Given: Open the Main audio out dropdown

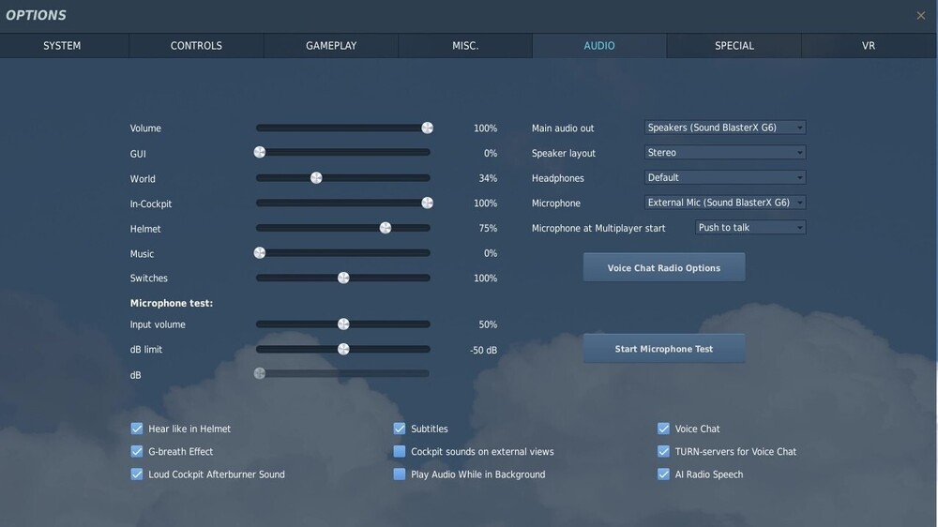Looking at the screenshot, I should [725, 128].
